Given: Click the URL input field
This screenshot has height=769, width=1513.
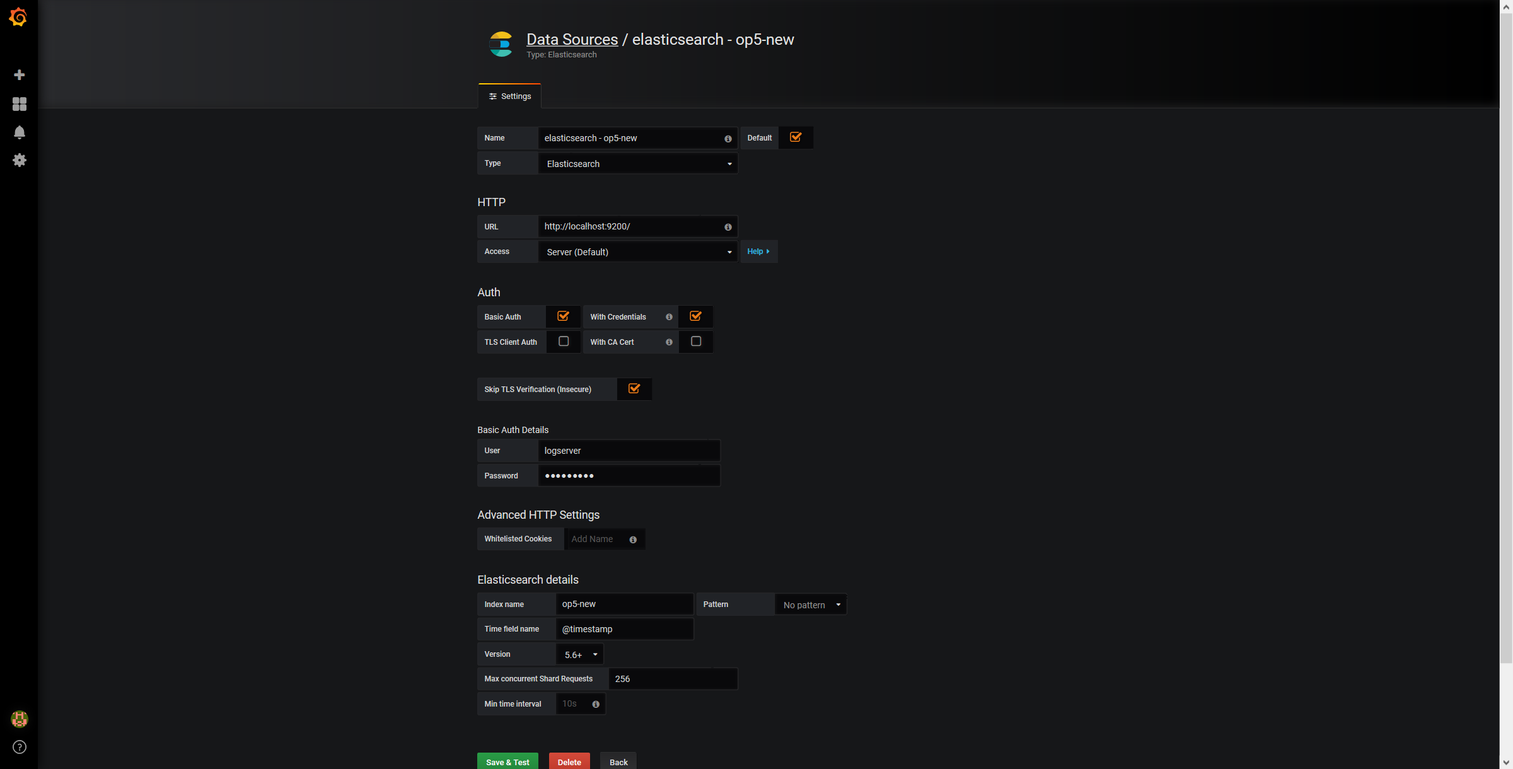Looking at the screenshot, I should [x=638, y=226].
